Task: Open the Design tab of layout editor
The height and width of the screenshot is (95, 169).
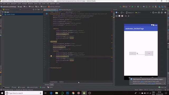Action: coord(47,85)
